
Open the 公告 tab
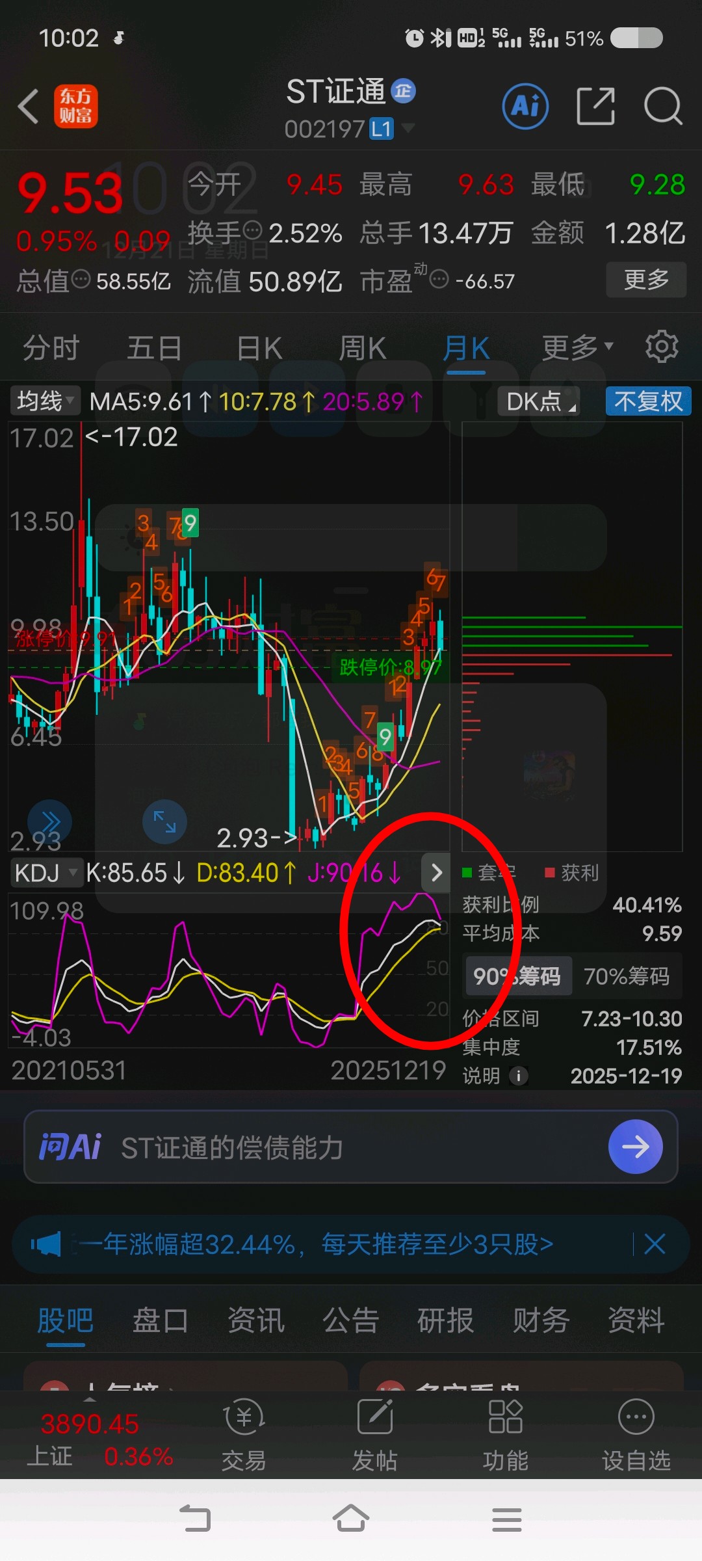point(351,1321)
